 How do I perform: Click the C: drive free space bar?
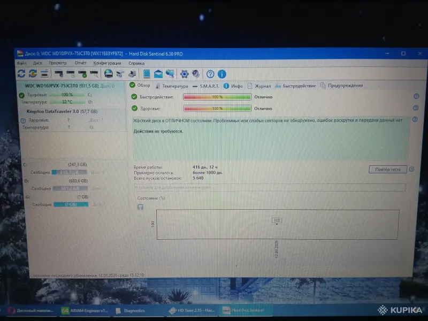[70, 172]
